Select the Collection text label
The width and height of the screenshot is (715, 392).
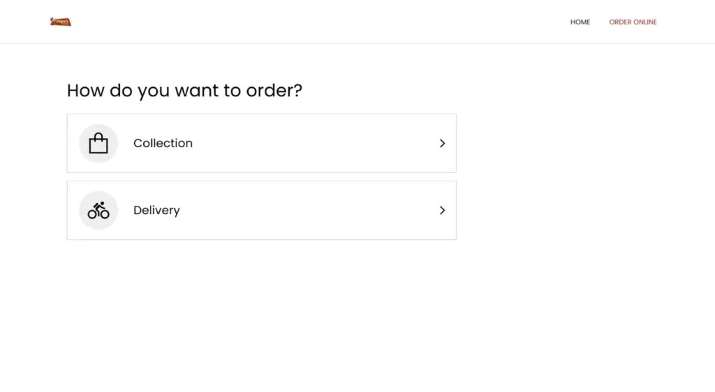tap(163, 143)
